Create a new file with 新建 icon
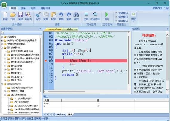The width and height of the screenshot is (170, 121). point(5,16)
